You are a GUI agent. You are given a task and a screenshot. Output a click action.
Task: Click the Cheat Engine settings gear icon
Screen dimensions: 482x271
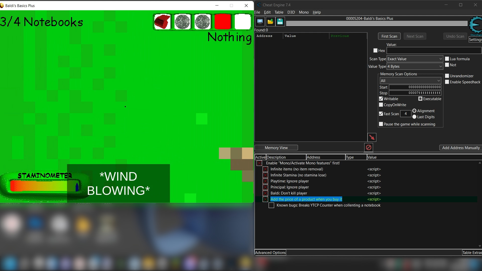[476, 26]
